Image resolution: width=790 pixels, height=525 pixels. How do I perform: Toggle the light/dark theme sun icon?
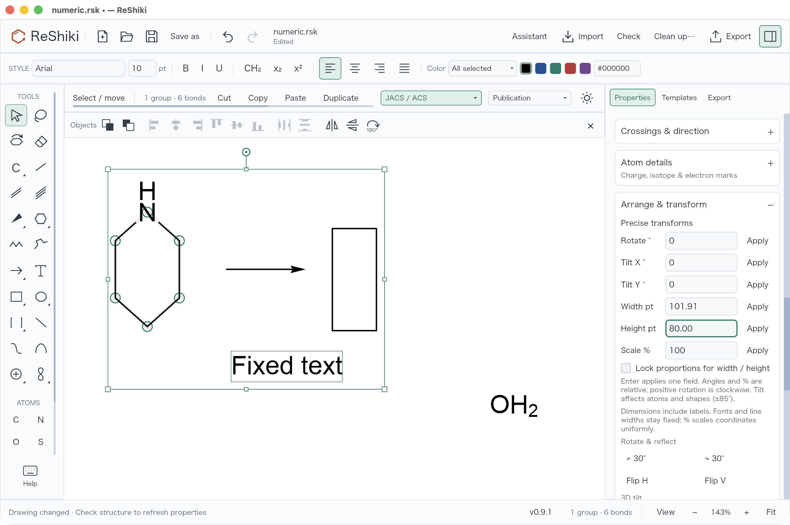586,98
